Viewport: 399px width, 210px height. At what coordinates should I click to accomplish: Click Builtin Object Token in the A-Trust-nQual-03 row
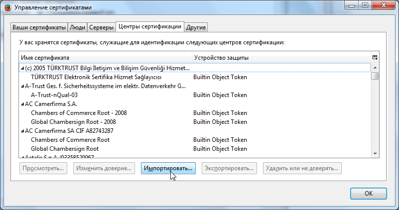click(220, 95)
